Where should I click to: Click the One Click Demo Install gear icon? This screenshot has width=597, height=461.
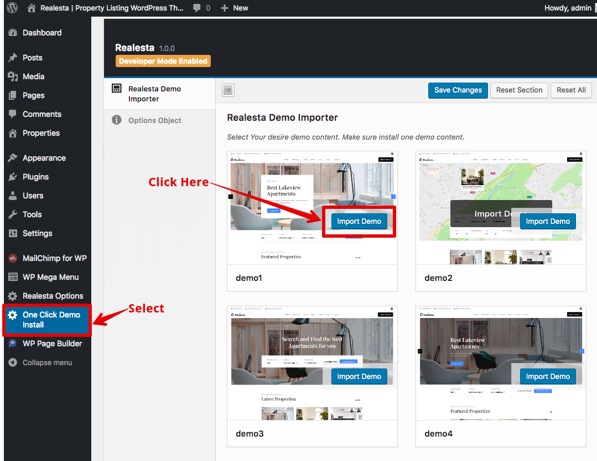[13, 315]
